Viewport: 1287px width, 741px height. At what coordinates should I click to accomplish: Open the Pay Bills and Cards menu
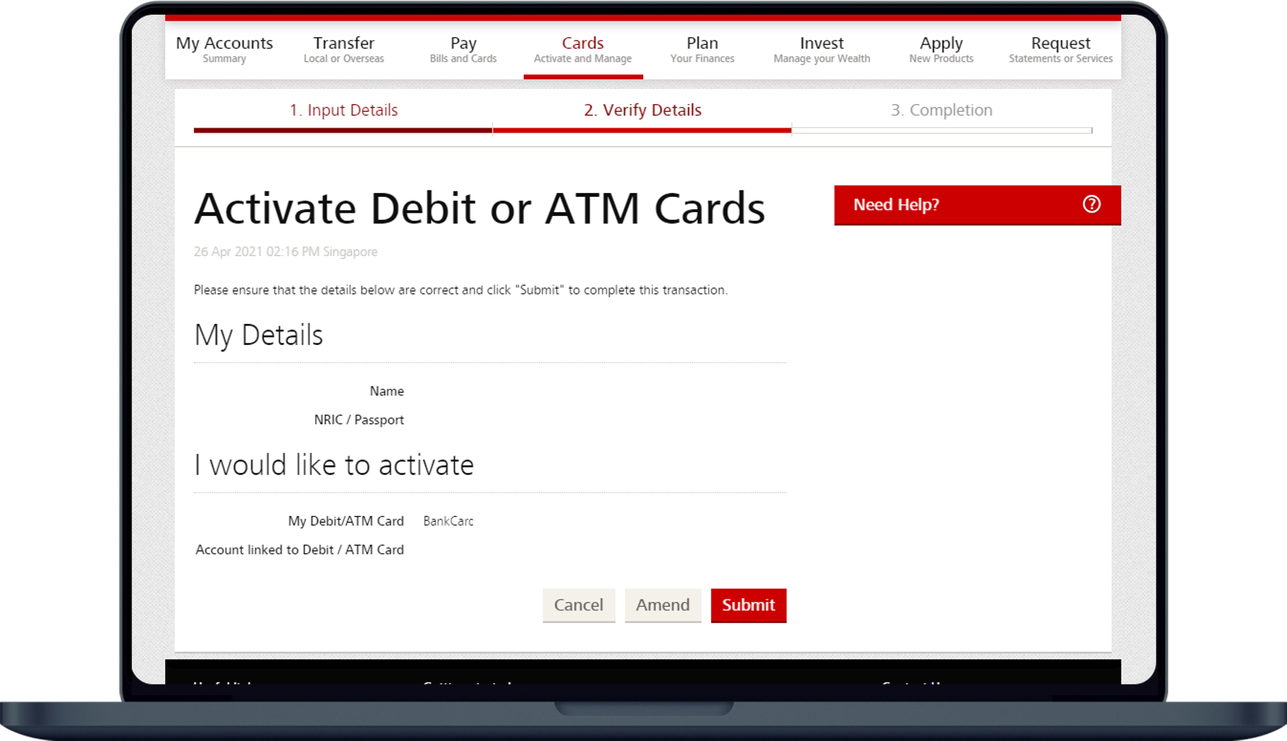tap(463, 49)
